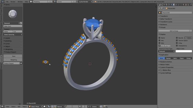
Task: Open the Texture properties tab
Action: point(186,5)
